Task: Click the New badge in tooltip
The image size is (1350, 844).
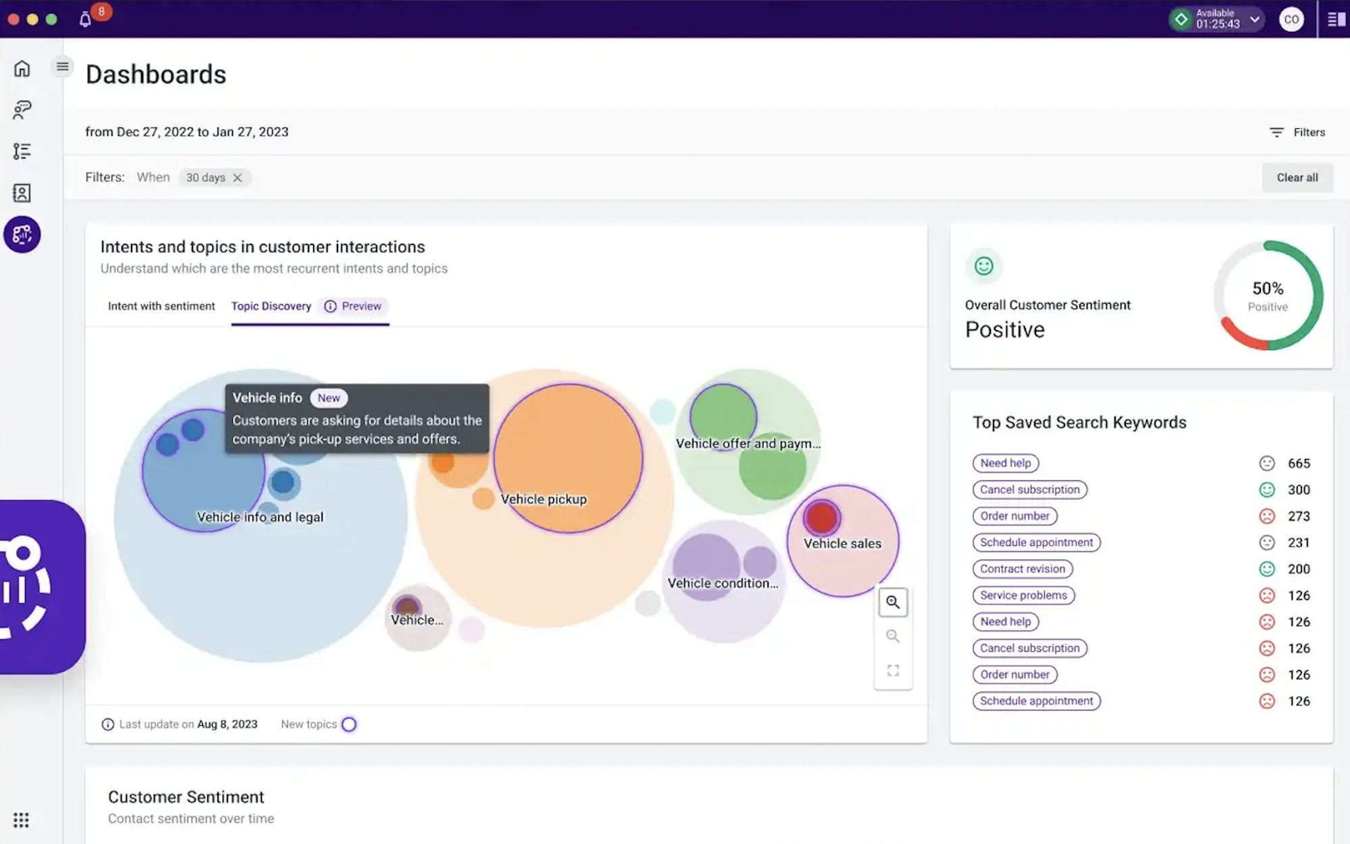Action: (x=329, y=397)
